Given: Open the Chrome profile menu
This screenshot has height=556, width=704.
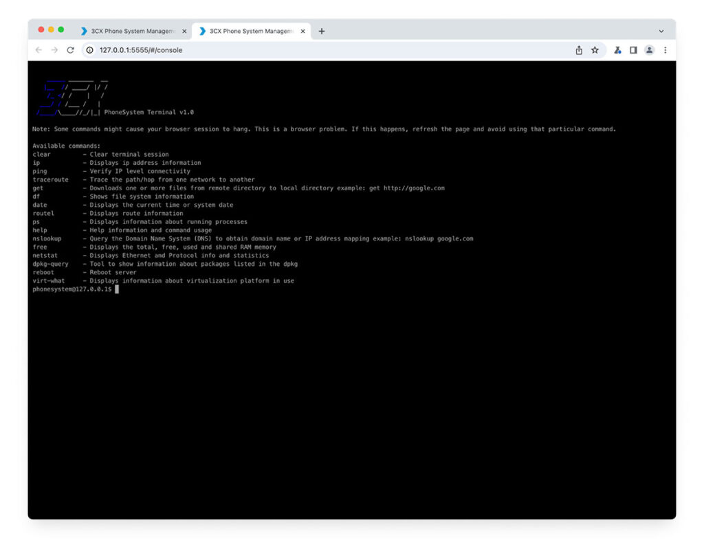Looking at the screenshot, I should click(649, 50).
